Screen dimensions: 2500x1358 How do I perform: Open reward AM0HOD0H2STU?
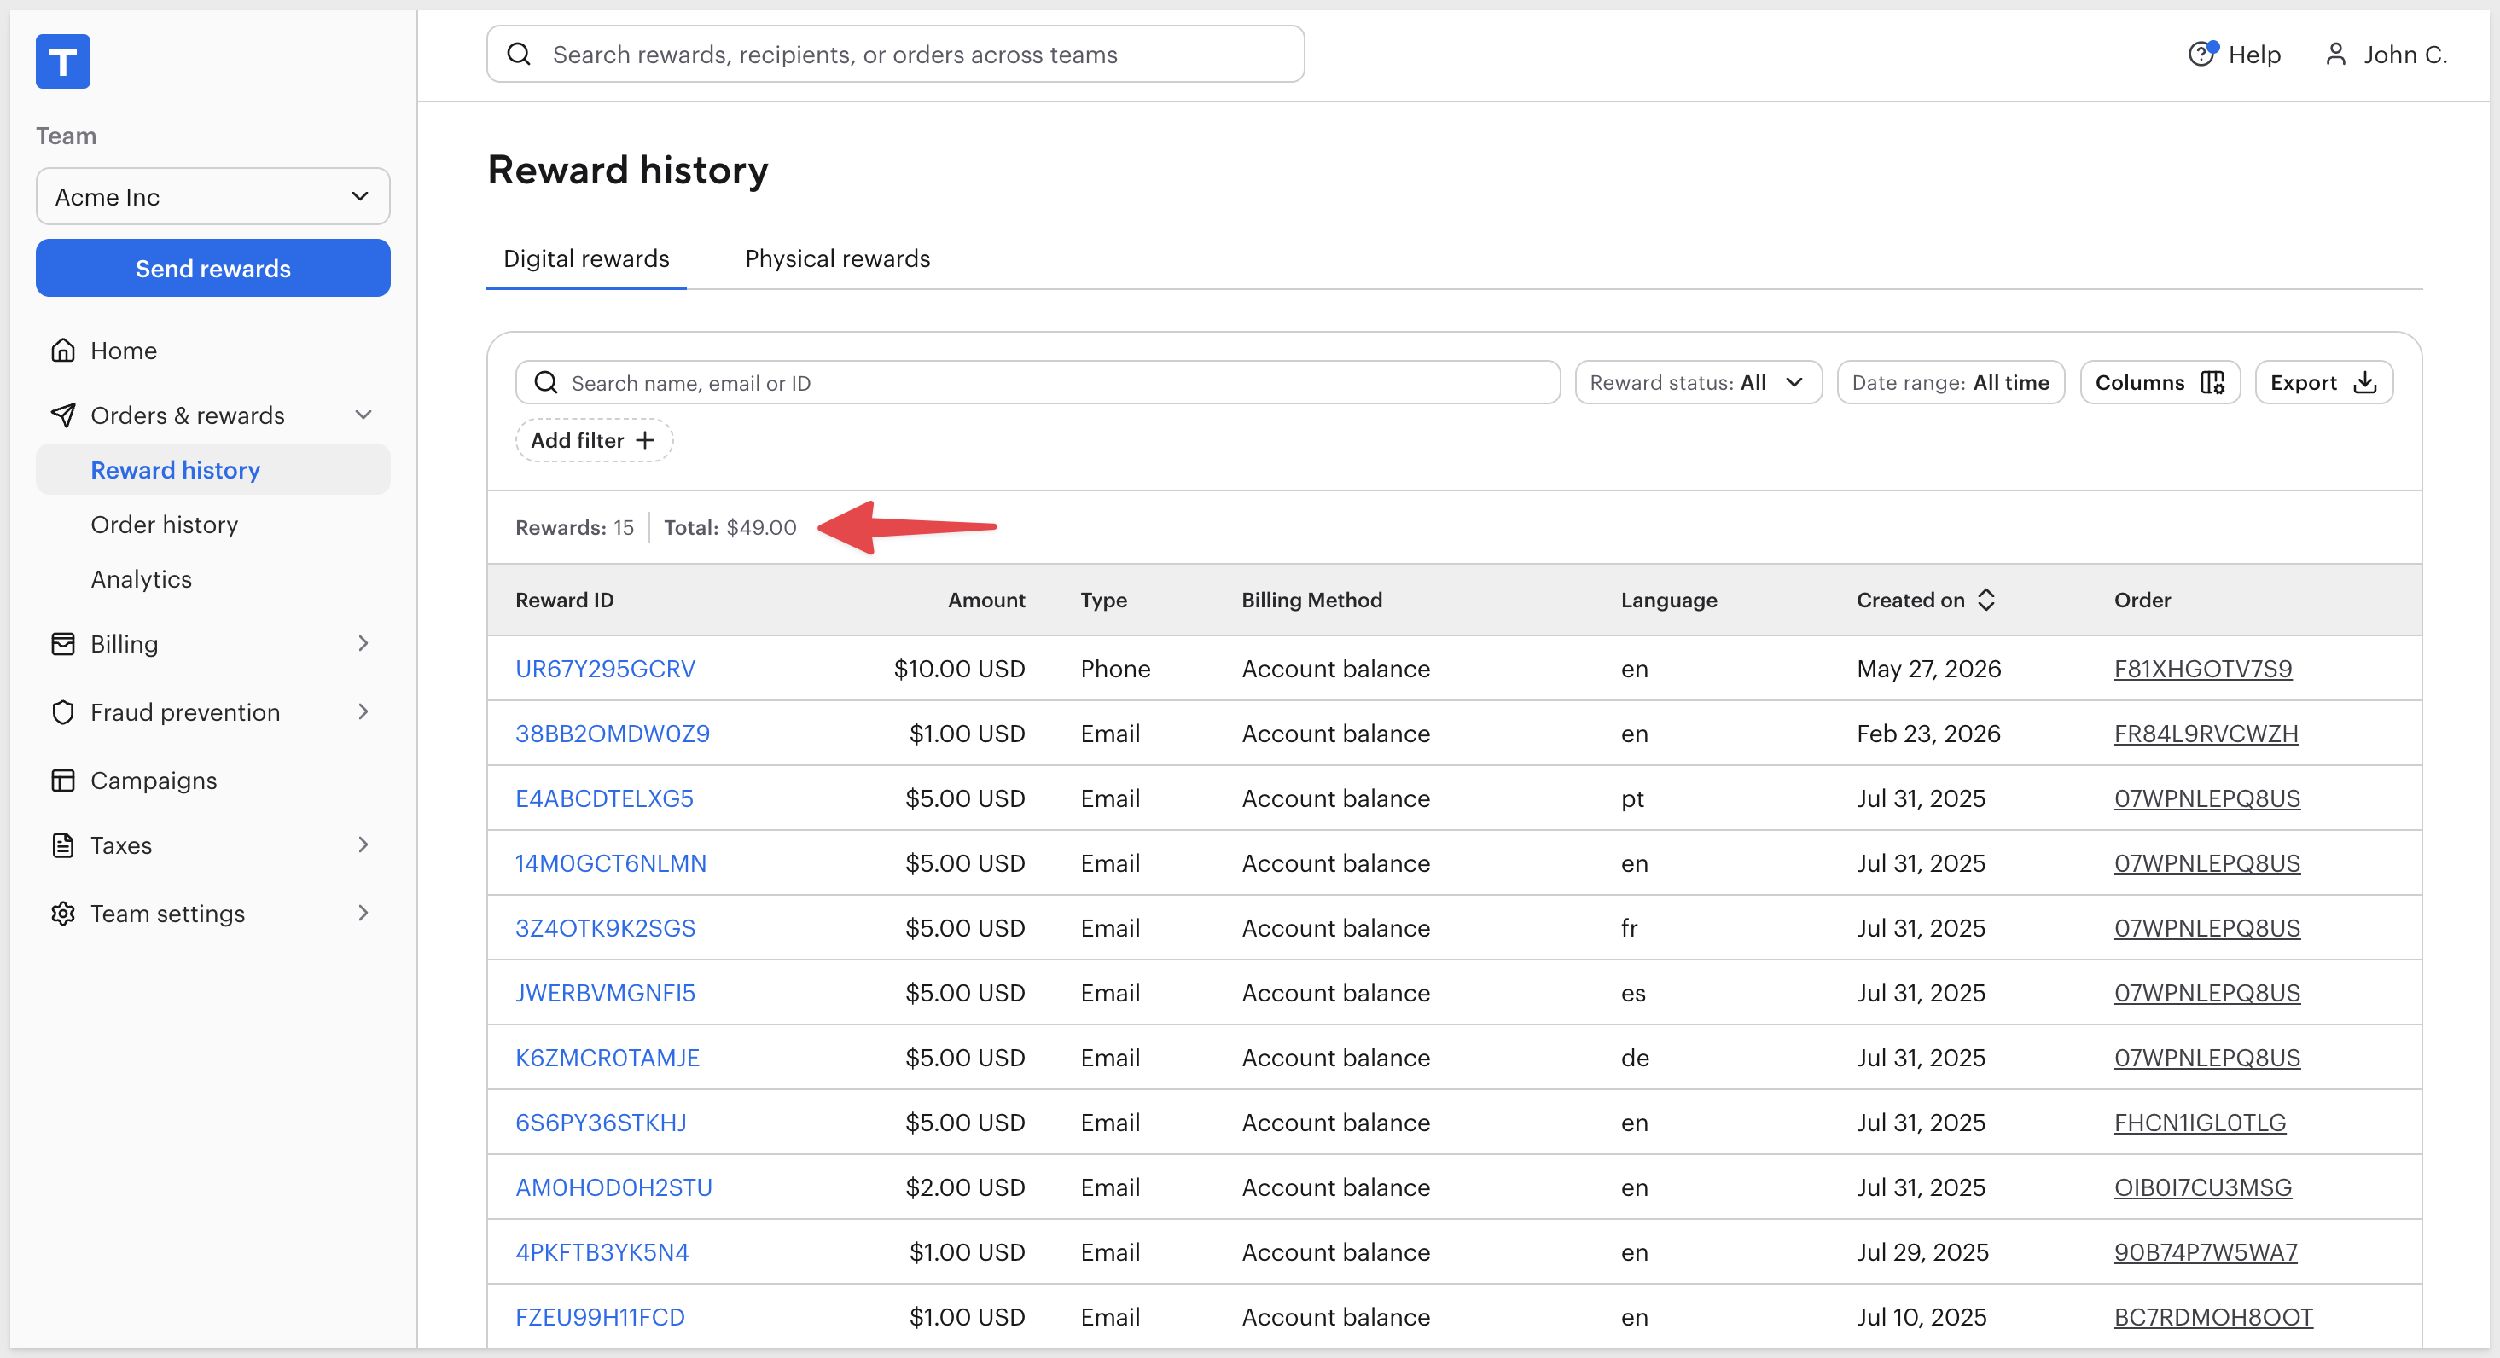613,1188
